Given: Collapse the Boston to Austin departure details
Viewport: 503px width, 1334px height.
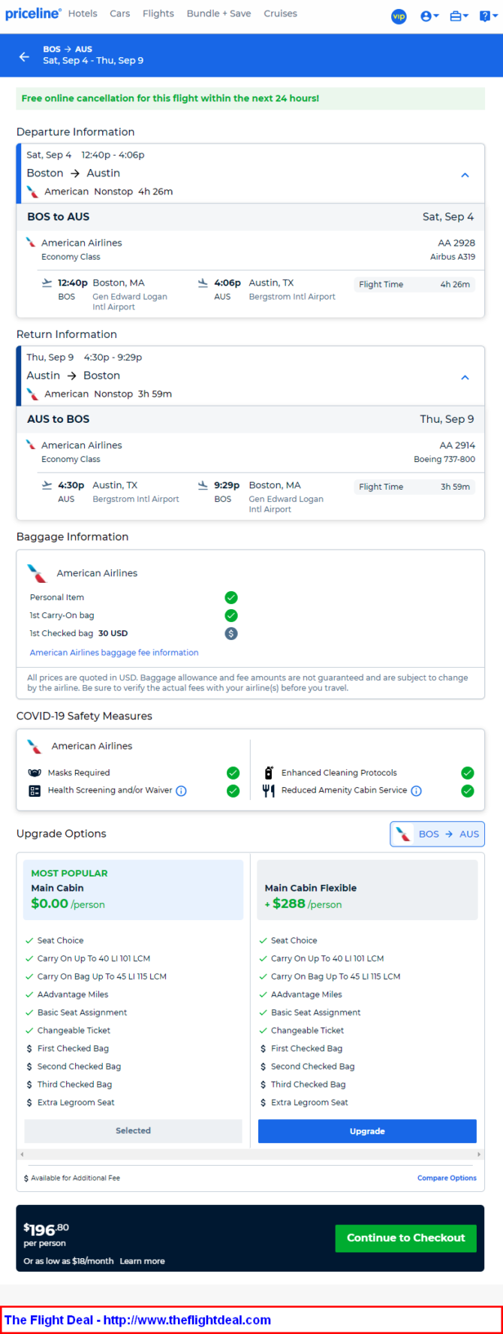Looking at the screenshot, I should 465,175.
